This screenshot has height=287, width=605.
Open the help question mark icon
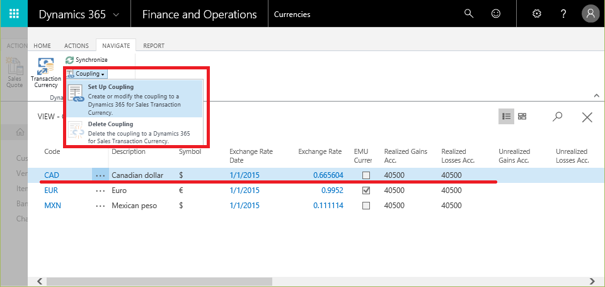[563, 14]
